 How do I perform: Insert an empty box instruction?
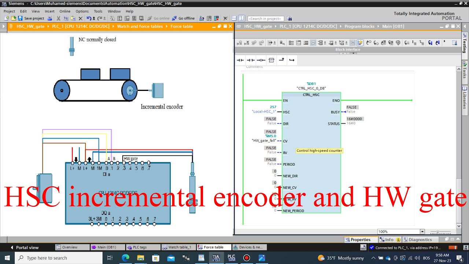click(272, 60)
